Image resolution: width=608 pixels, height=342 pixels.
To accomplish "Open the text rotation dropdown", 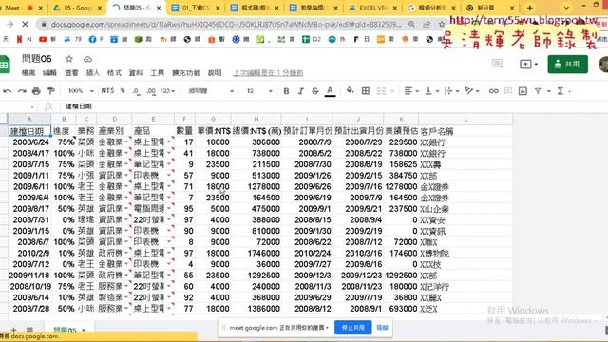I will click(472, 91).
